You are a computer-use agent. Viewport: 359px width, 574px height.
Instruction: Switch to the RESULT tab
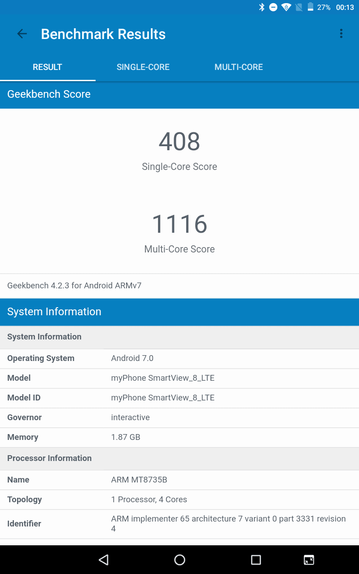[48, 67]
